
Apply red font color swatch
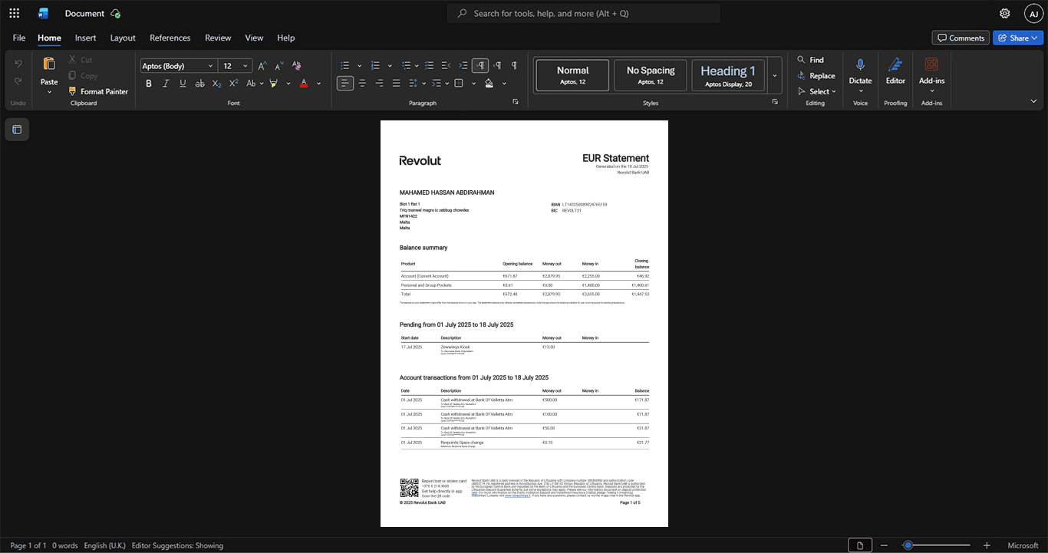[304, 83]
